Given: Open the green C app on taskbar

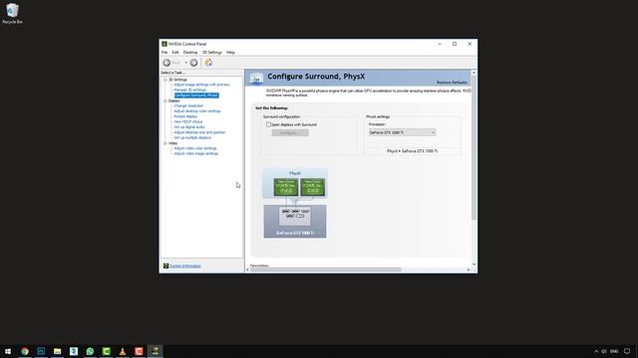Looking at the screenshot, I should click(x=107, y=351).
